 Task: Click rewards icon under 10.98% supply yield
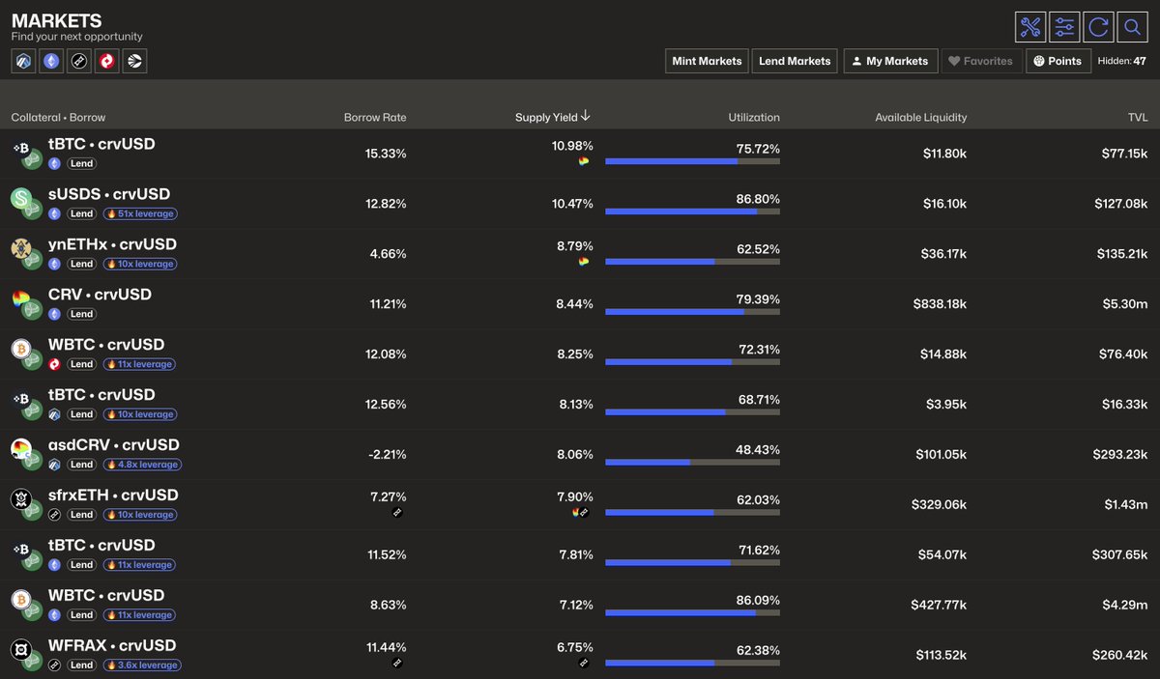[583, 161]
